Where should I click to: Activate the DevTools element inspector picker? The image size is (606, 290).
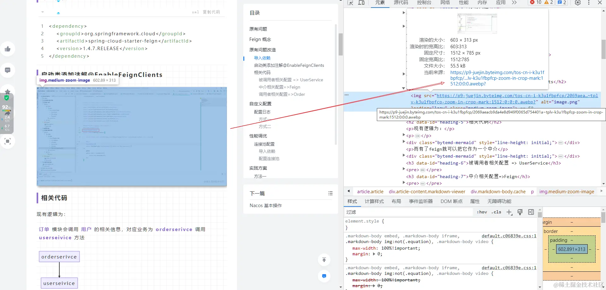[350, 3]
